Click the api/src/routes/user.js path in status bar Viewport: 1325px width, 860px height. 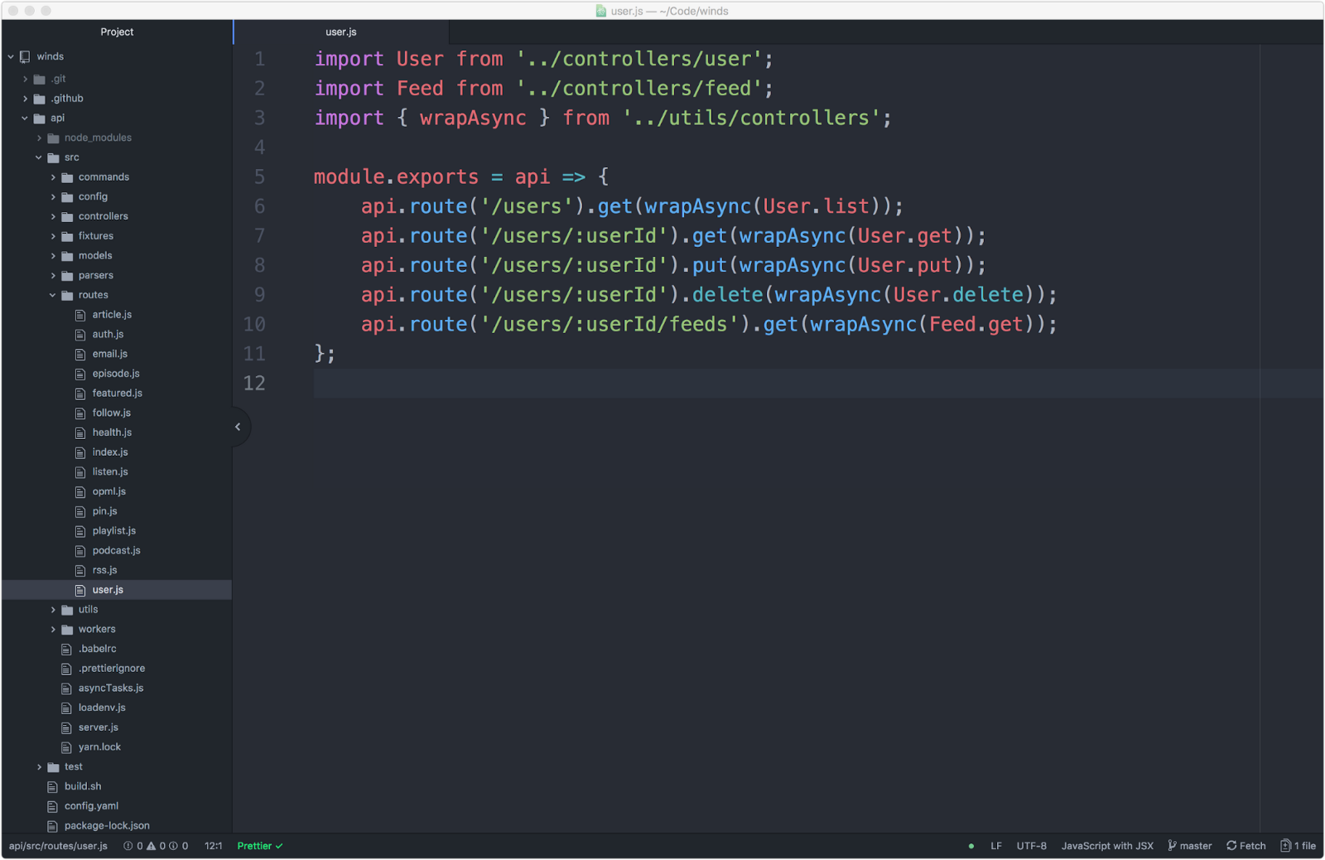pos(58,846)
